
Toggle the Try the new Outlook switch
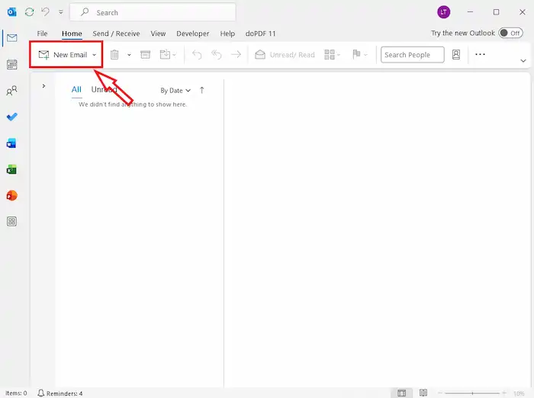click(510, 34)
